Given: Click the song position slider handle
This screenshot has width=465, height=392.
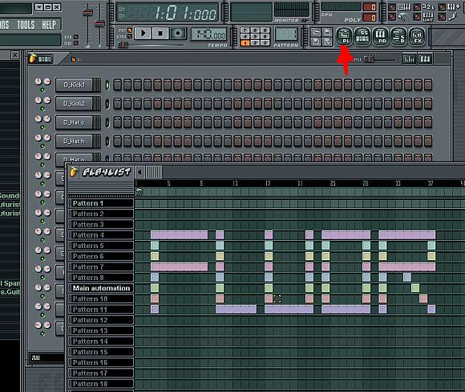Looking at the screenshot, I should pyautogui.click(x=123, y=45).
